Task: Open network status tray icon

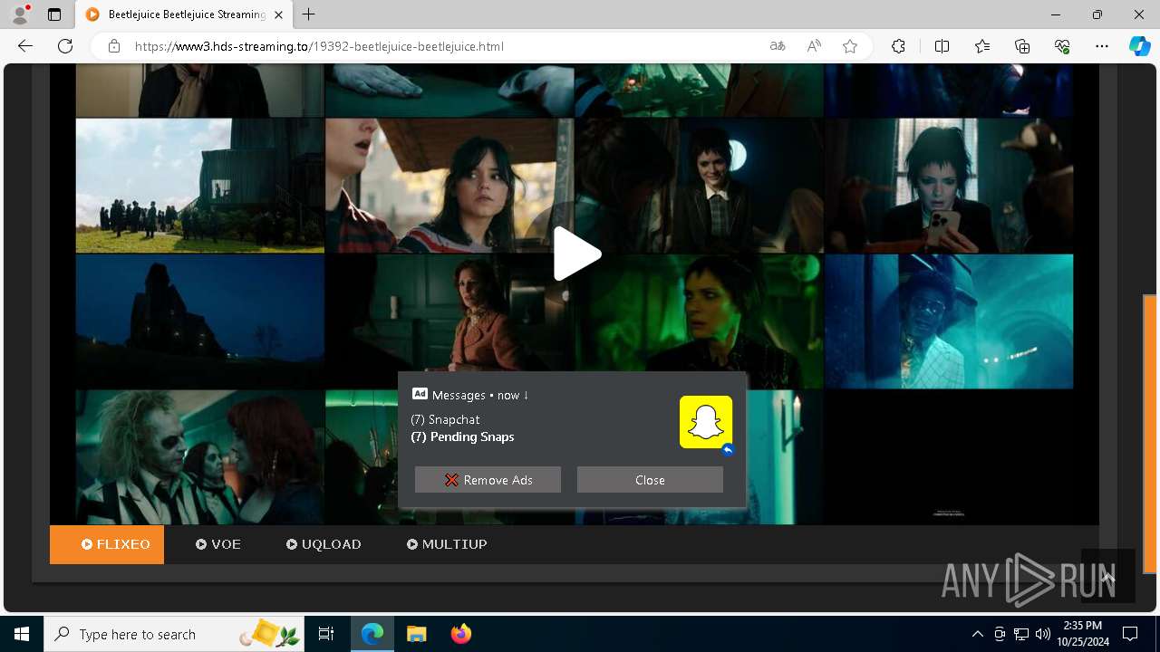Action: click(x=1021, y=634)
